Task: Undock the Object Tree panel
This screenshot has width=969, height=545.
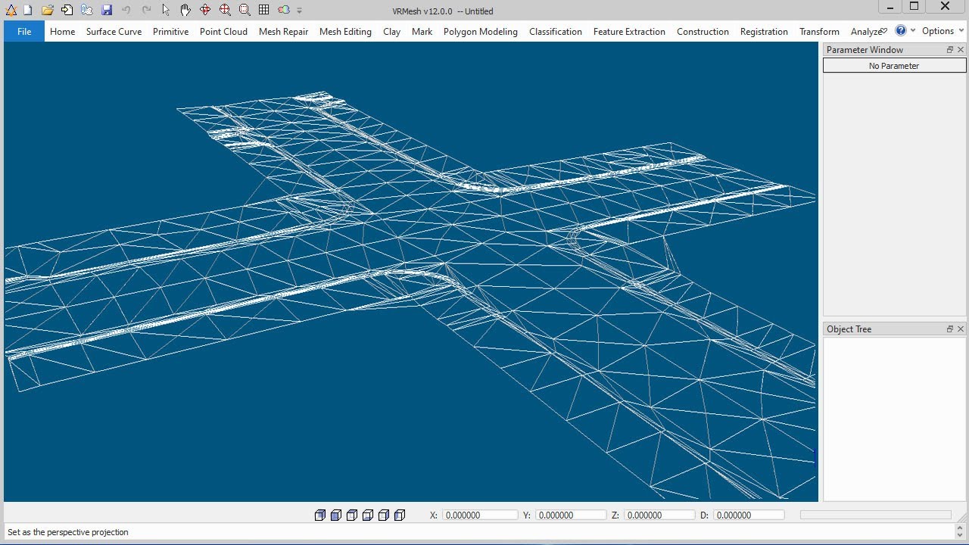Action: (x=950, y=329)
